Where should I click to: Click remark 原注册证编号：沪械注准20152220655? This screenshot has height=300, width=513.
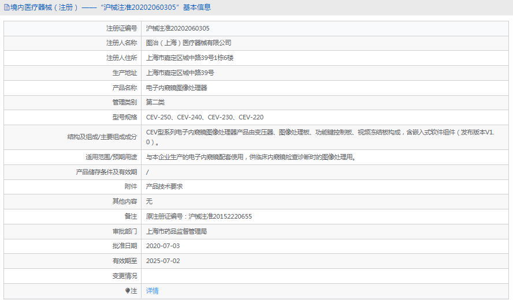pos(199,216)
